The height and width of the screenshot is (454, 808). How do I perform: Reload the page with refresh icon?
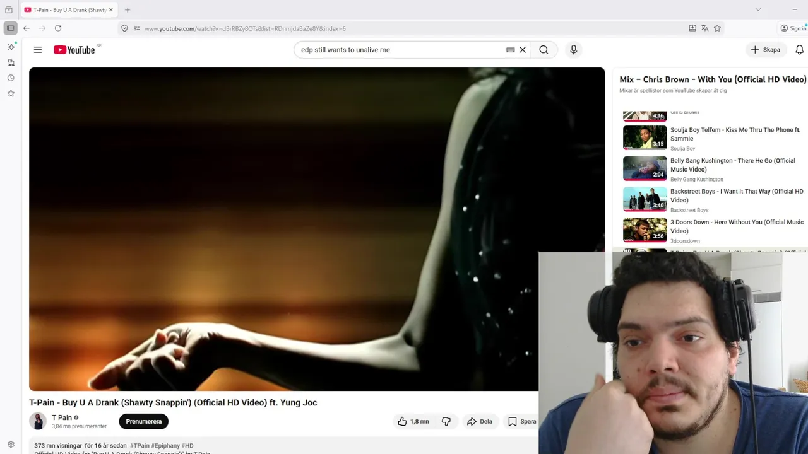click(x=58, y=28)
